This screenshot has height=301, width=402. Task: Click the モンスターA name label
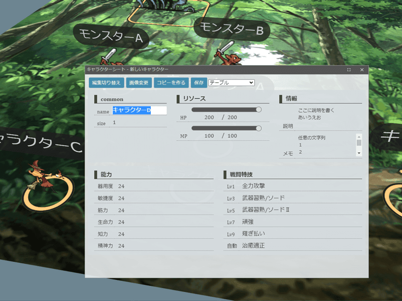[x=111, y=36]
